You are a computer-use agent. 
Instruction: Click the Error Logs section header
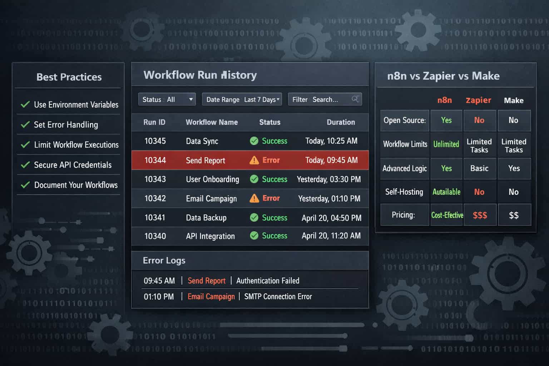click(164, 261)
